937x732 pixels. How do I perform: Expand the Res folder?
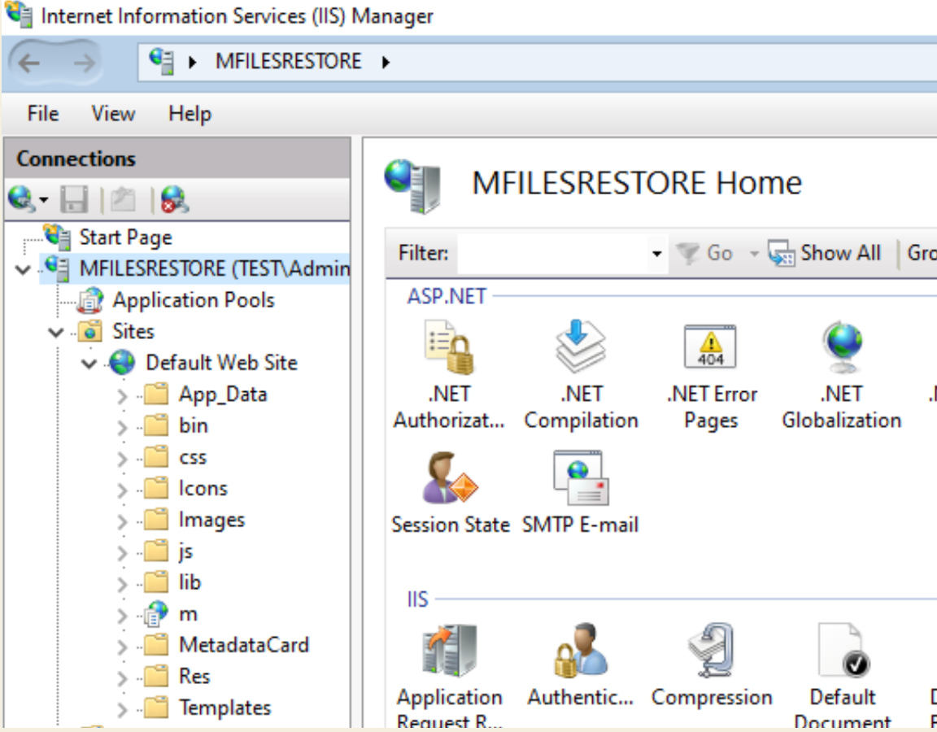pos(122,678)
